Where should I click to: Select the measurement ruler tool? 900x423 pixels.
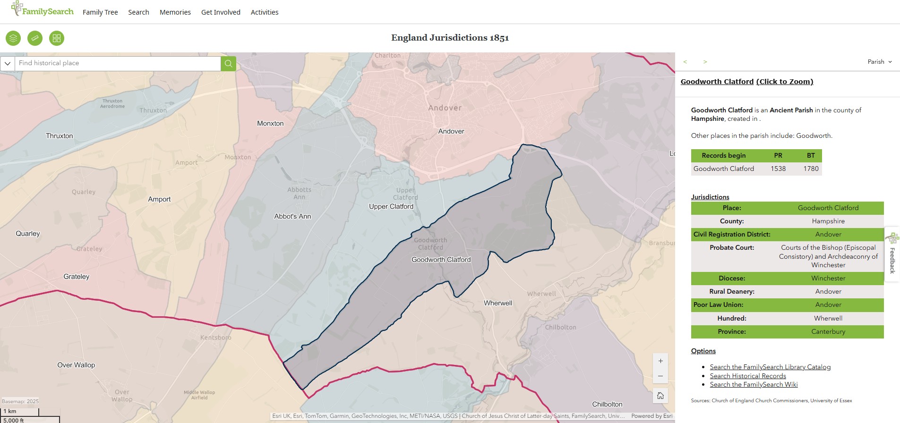click(x=35, y=38)
